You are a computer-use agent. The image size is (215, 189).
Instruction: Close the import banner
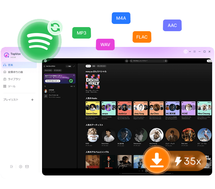click(x=74, y=75)
